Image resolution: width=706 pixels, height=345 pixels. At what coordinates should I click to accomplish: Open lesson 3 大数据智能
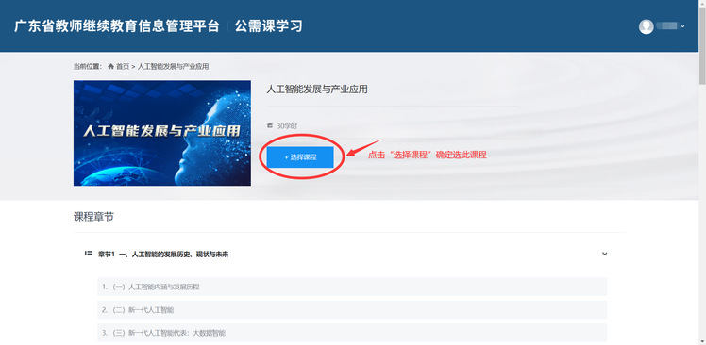(352, 333)
